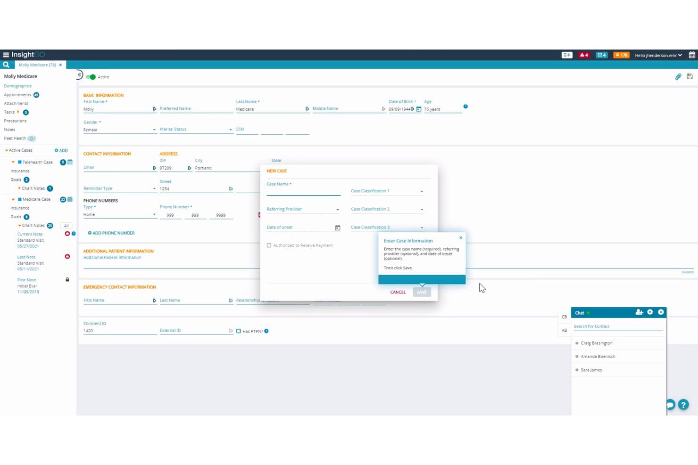Viewport: 698px width, 465px height.
Task: Click ADD next to Active Cases
Action: [61, 151]
